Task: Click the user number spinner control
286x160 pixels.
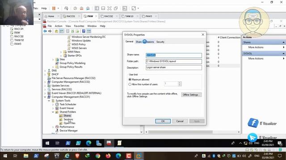Action: (x=180, y=84)
